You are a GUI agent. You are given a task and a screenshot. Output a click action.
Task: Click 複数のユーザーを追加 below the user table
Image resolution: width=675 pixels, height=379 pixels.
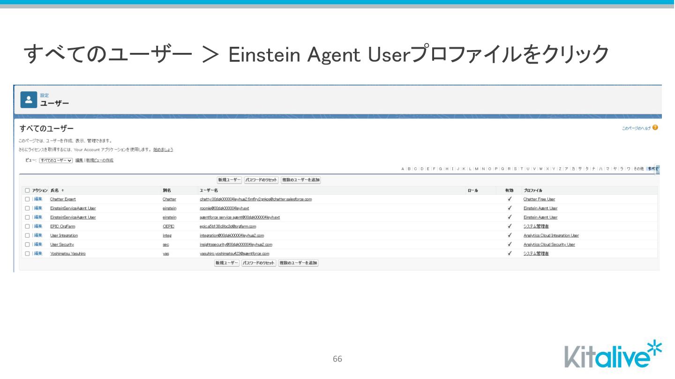[298, 263]
